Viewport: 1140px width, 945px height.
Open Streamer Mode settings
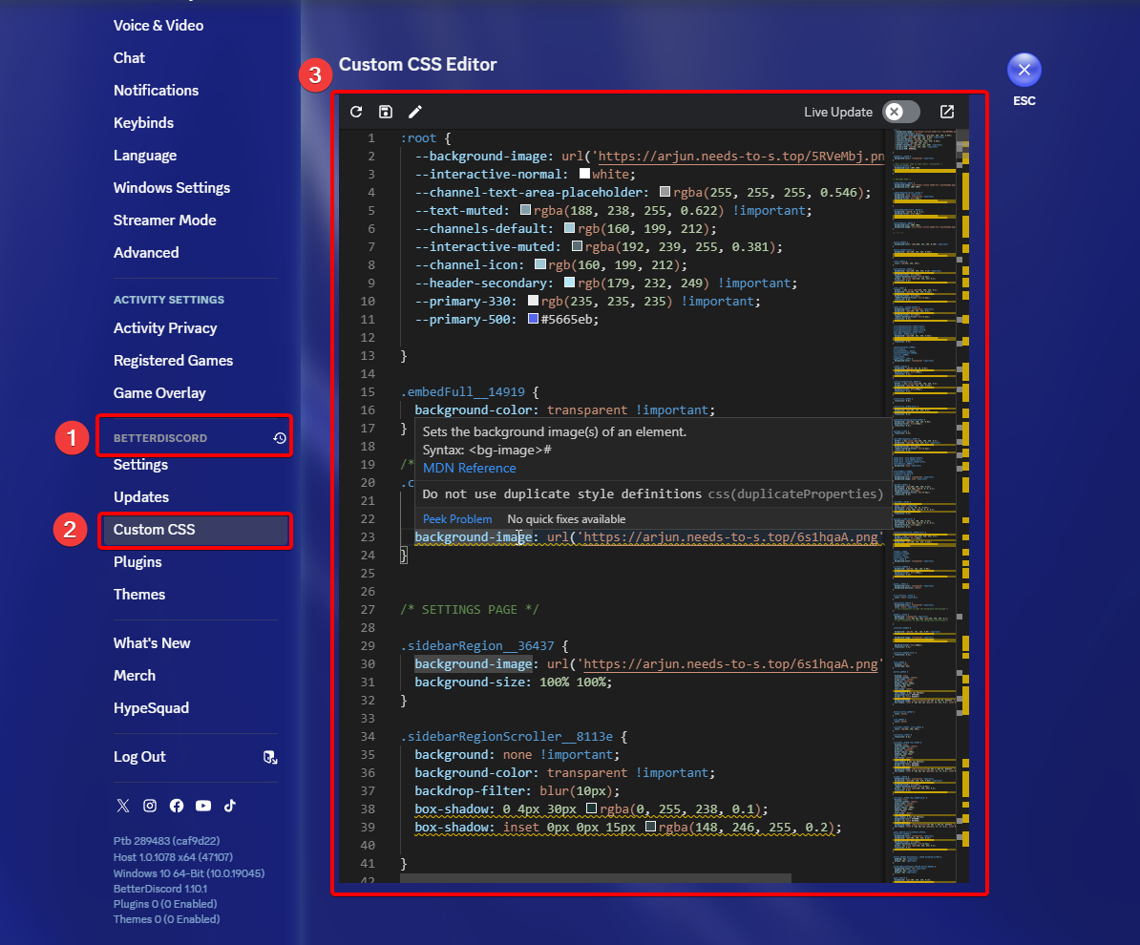pos(164,220)
